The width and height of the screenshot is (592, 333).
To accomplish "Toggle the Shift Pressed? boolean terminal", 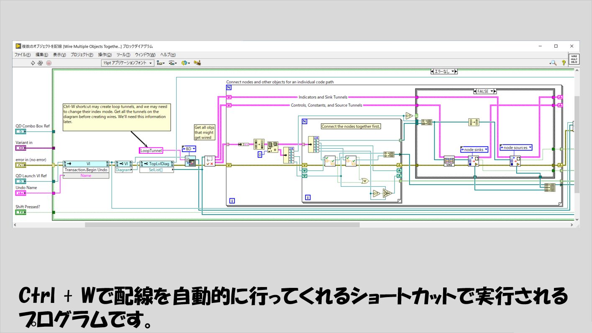I will (21, 212).
